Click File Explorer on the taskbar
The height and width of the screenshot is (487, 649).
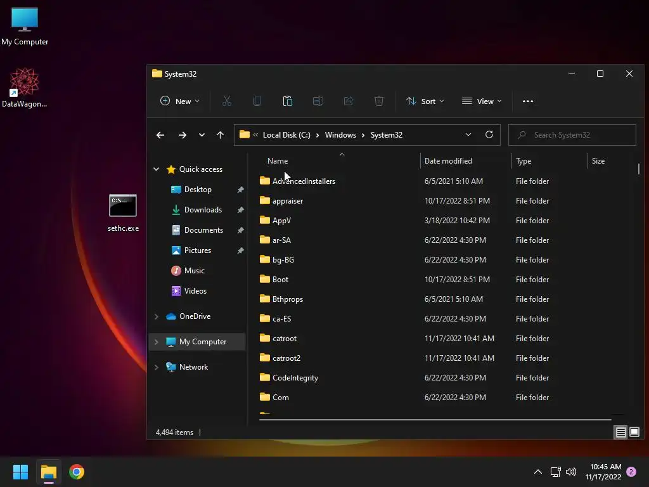pos(48,472)
